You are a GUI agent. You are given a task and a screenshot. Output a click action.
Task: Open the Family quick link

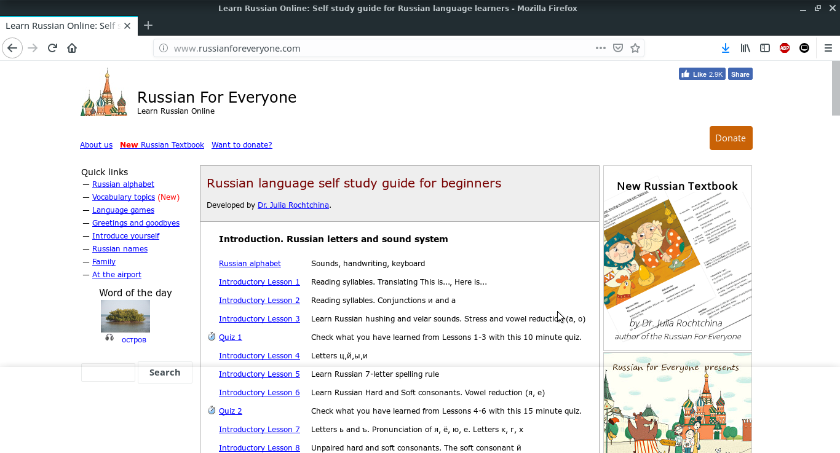tap(104, 262)
